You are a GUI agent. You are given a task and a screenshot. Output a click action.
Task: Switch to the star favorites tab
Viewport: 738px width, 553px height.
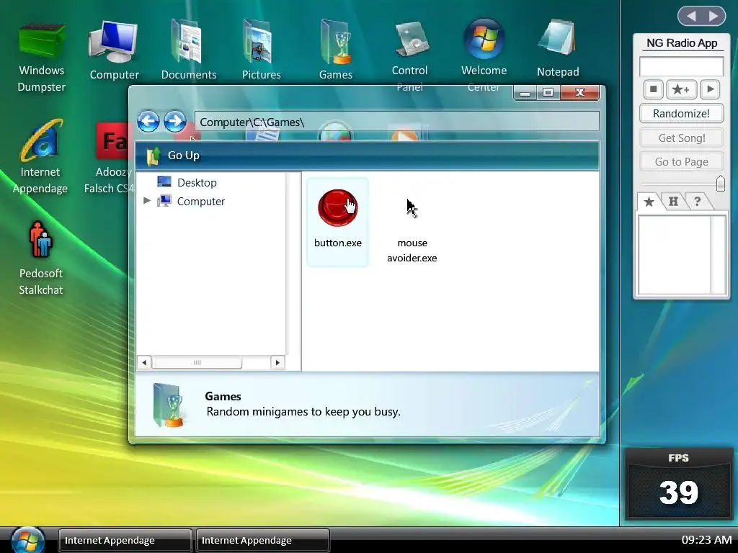click(x=649, y=202)
